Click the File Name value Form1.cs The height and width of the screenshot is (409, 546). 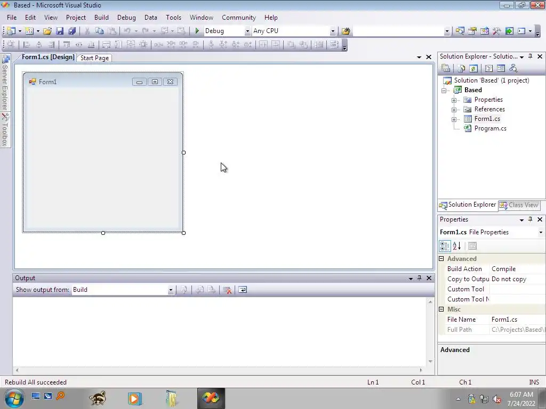[517, 320]
